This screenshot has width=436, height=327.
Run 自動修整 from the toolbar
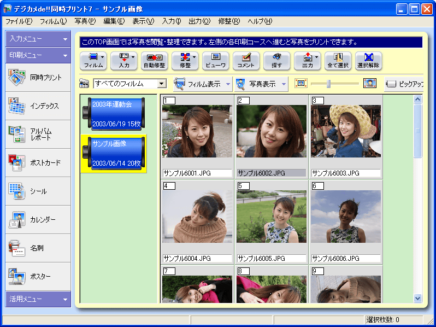[x=154, y=60]
